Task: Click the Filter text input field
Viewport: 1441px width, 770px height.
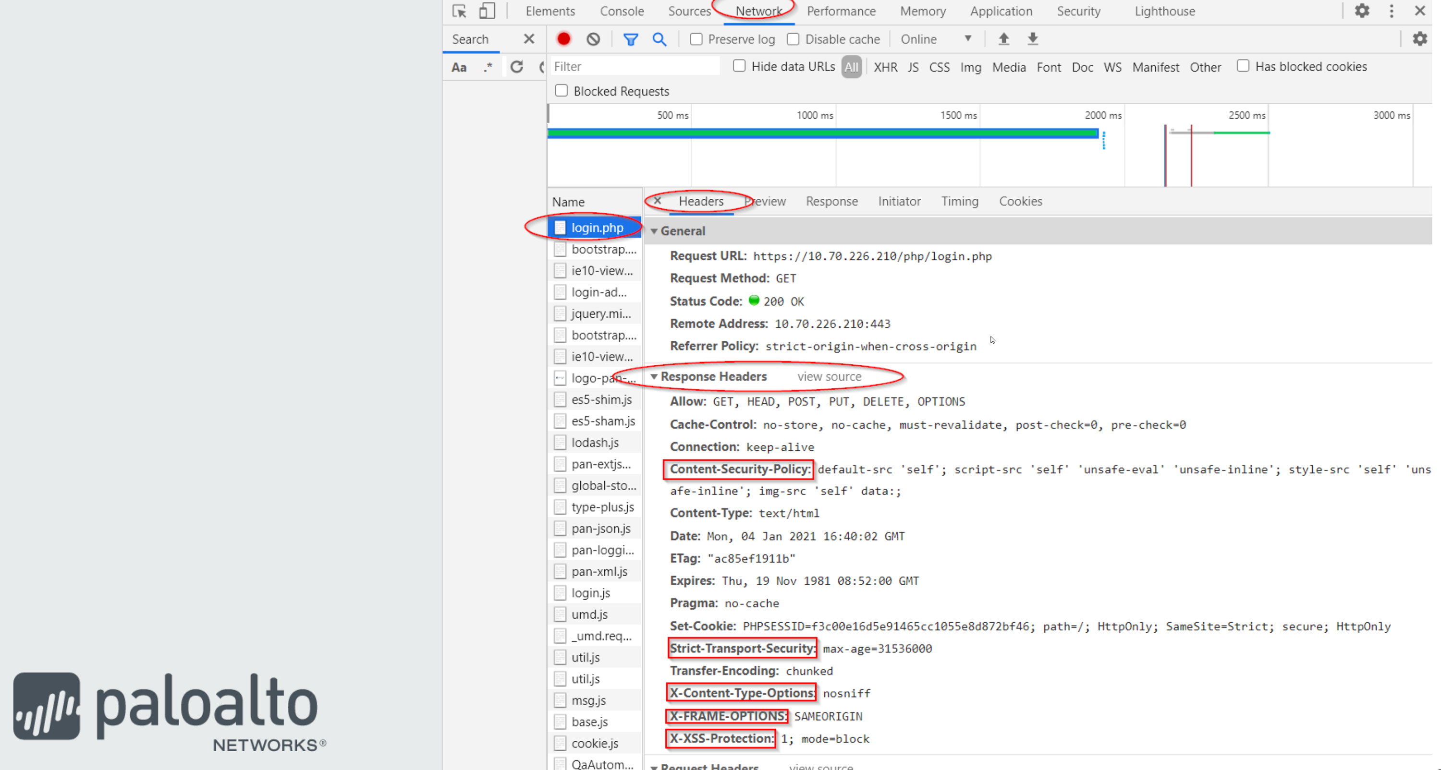Action: [635, 67]
